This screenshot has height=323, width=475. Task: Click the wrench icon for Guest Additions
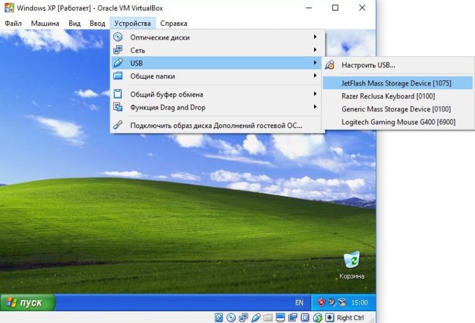coord(118,125)
